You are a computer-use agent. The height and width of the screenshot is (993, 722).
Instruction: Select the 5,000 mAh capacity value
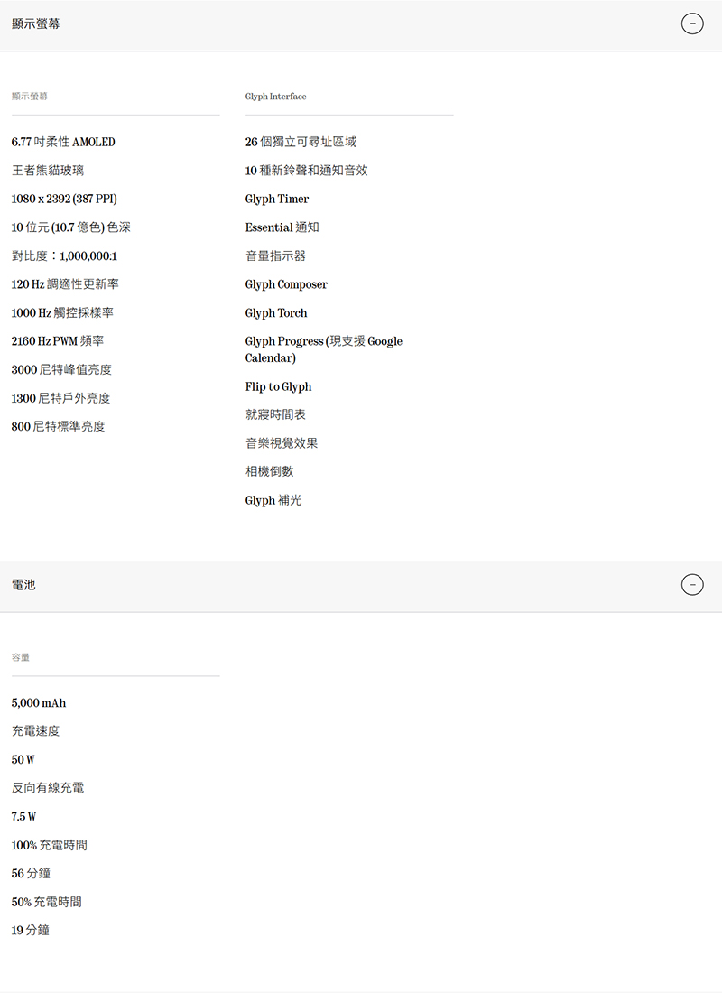37,702
